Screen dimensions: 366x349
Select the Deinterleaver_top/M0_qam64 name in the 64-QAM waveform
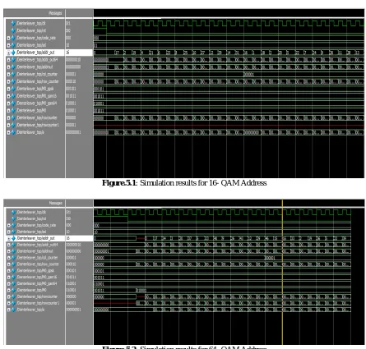(x=37, y=283)
